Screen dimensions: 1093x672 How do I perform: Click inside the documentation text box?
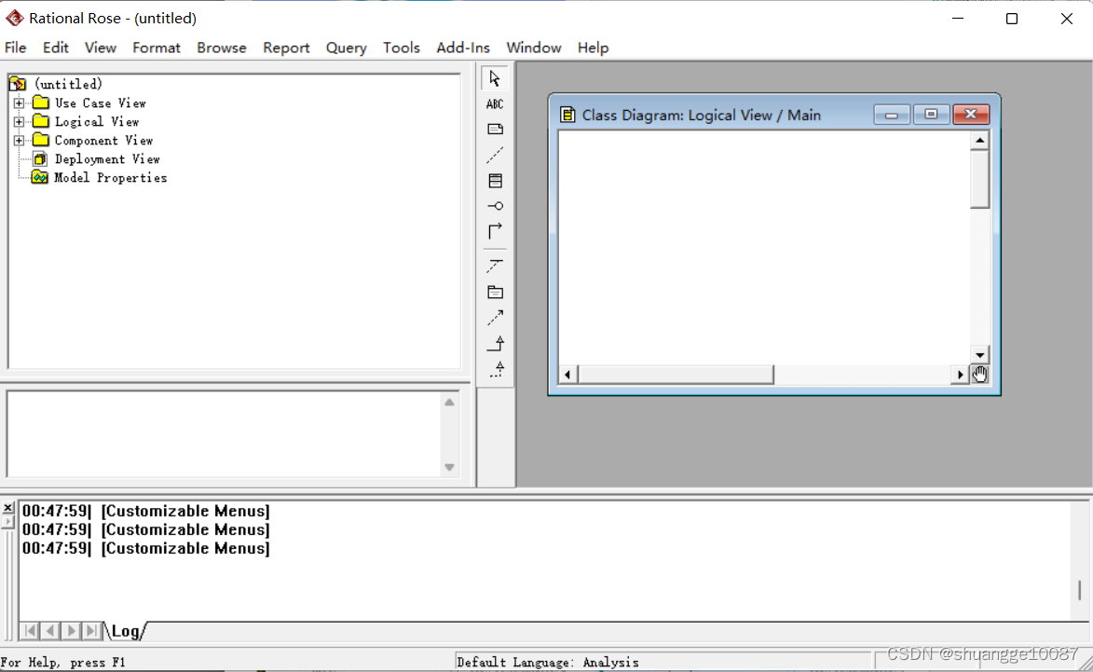tap(225, 434)
